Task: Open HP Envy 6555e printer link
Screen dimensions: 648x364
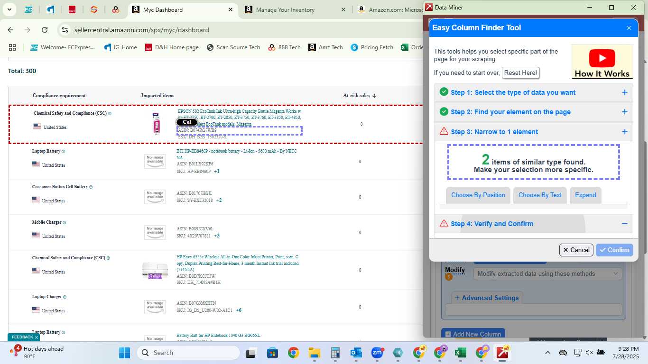Action: 238,263
